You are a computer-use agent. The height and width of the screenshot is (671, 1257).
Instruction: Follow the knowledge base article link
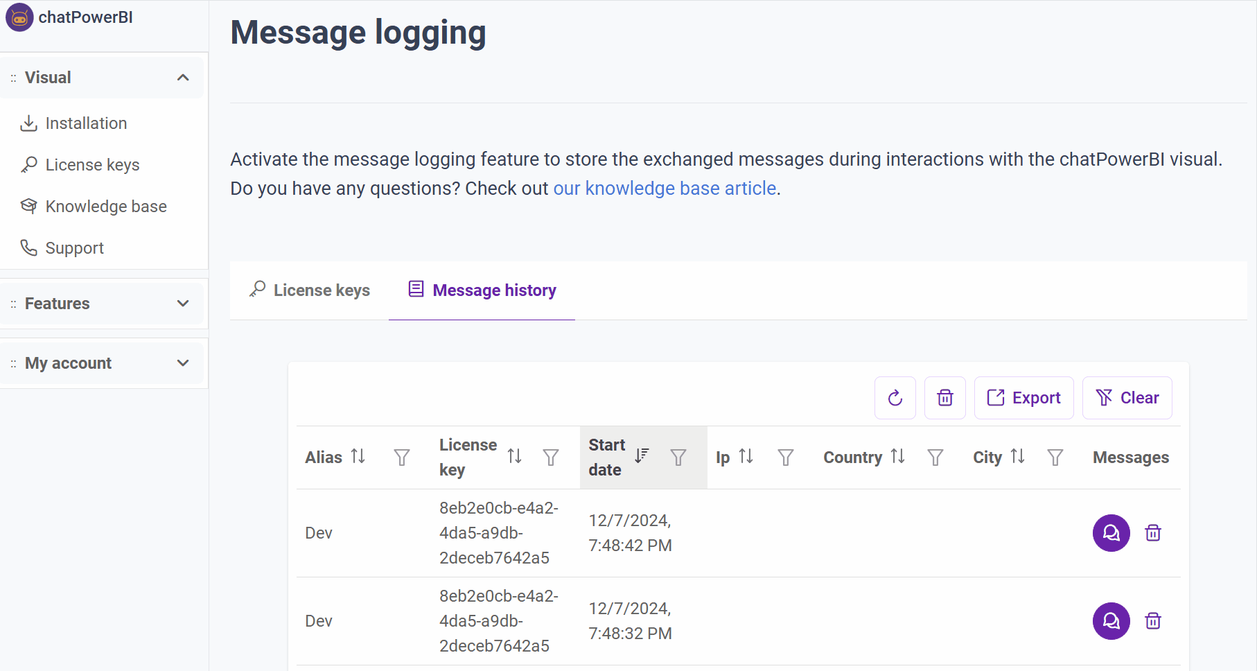coord(665,189)
